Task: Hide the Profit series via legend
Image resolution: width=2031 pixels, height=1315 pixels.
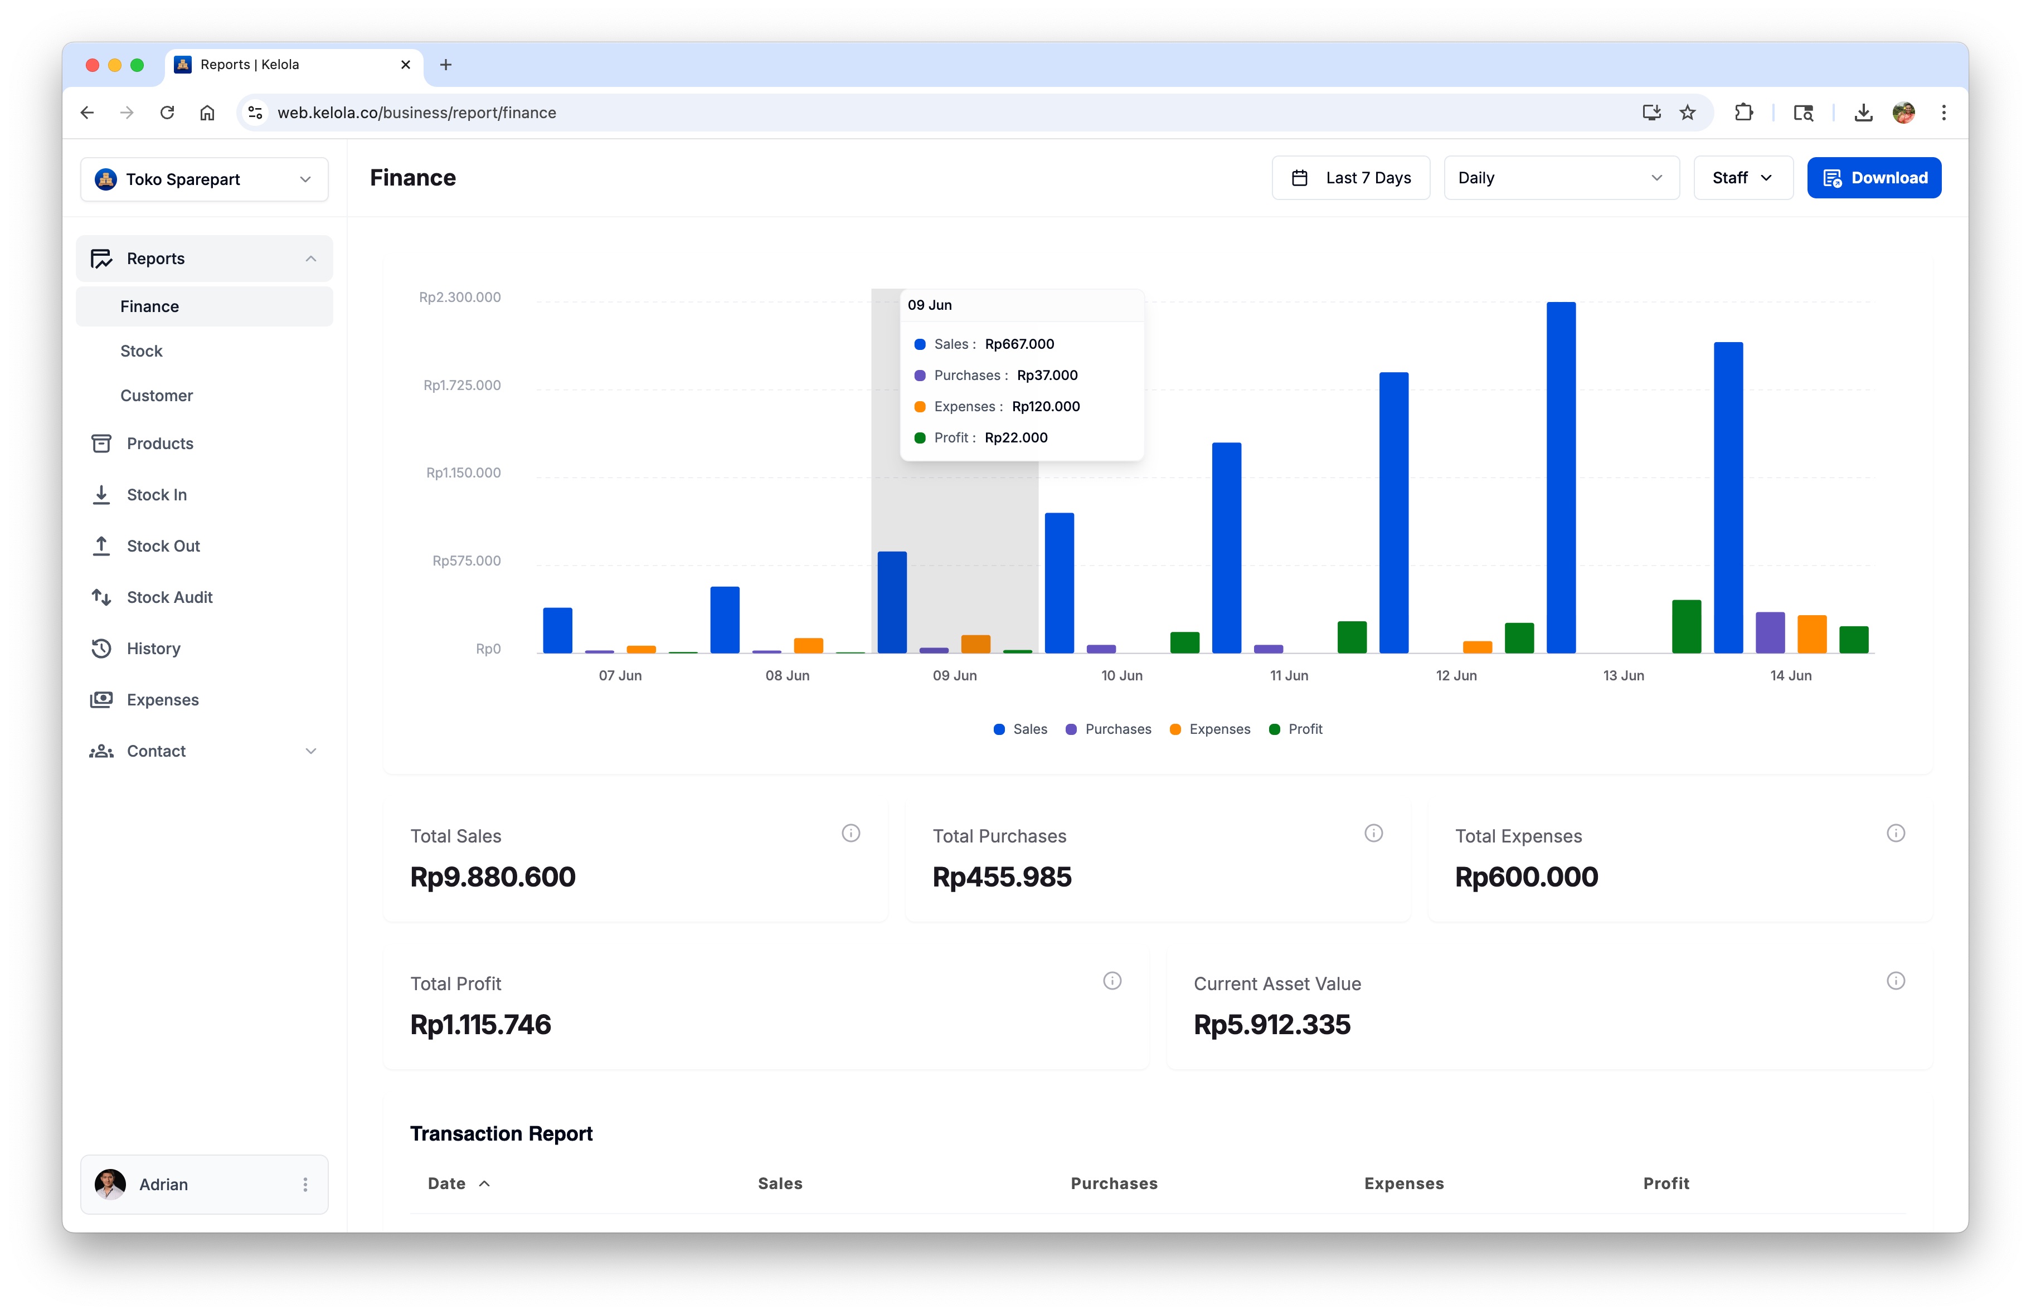Action: tap(1296, 729)
